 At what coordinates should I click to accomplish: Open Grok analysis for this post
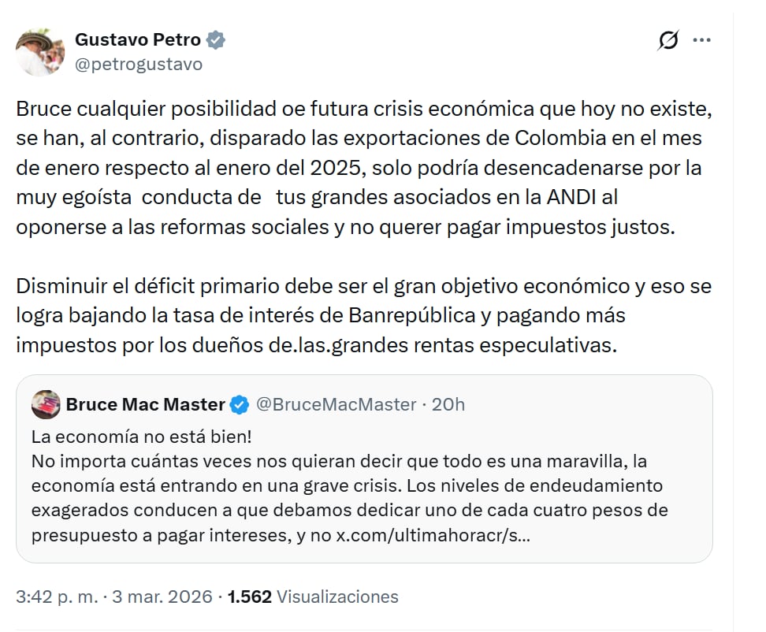pos(668,38)
